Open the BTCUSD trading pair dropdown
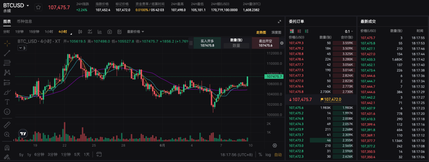This screenshot has height=162, width=429. tap(16, 5)
